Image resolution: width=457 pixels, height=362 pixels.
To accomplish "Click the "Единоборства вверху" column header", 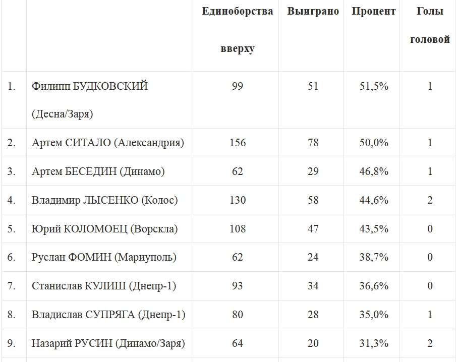I will (237, 30).
